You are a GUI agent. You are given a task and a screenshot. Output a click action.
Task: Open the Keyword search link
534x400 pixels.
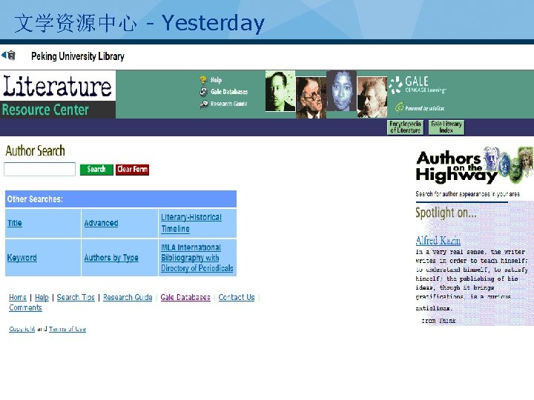[x=22, y=258]
